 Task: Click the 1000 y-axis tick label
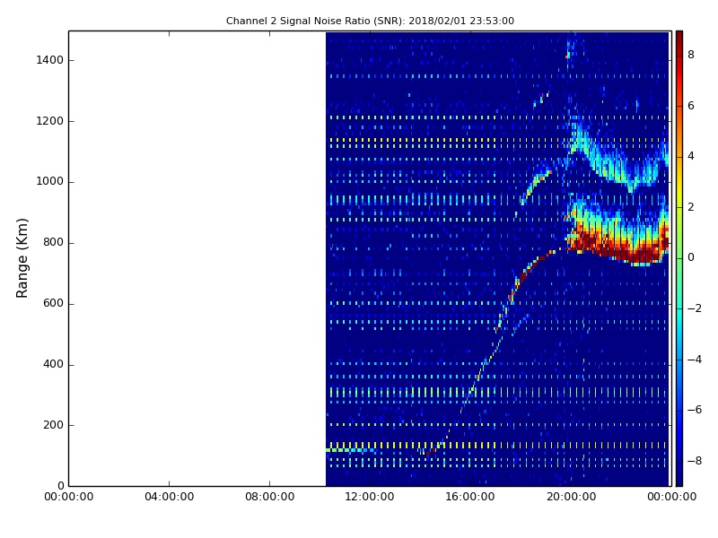50,182
